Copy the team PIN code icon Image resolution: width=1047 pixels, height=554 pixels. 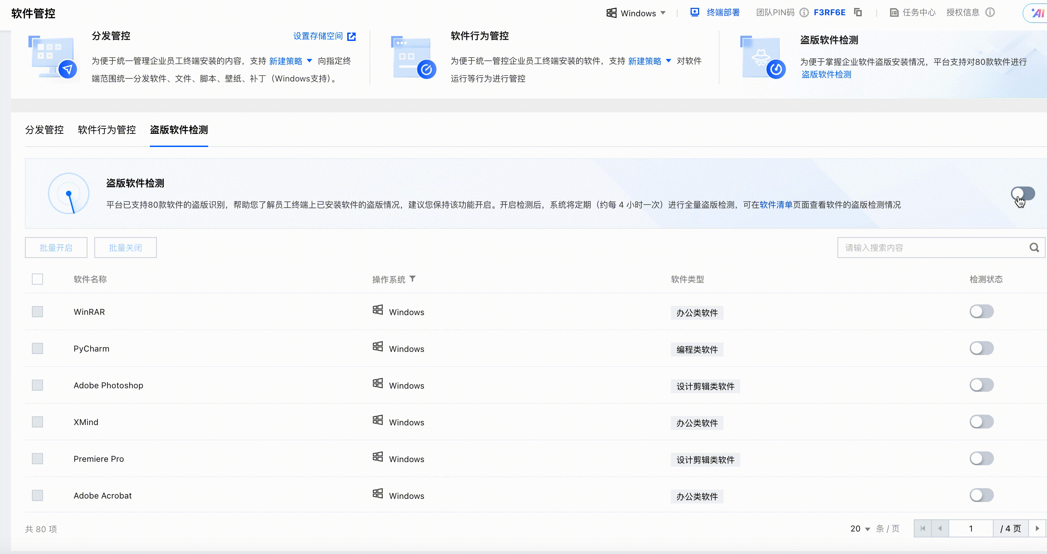[858, 12]
